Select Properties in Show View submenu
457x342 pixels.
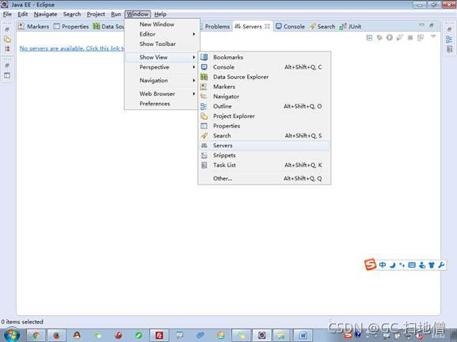(x=264, y=126)
